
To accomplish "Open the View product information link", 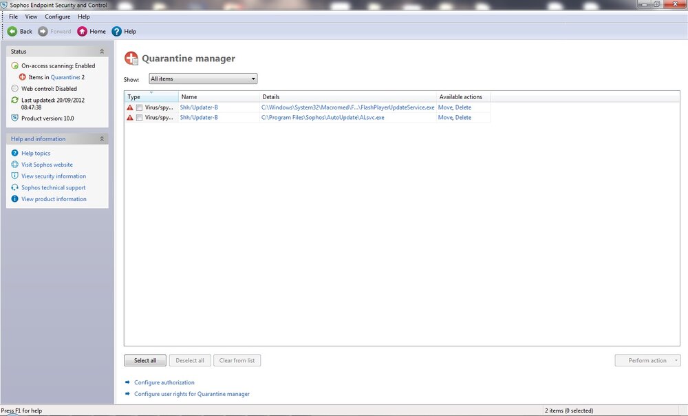I will click(54, 198).
